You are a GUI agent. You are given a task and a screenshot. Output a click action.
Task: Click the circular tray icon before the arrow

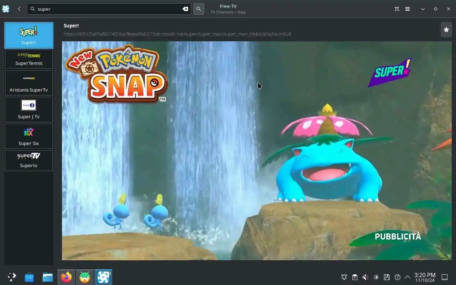[x=398, y=277]
